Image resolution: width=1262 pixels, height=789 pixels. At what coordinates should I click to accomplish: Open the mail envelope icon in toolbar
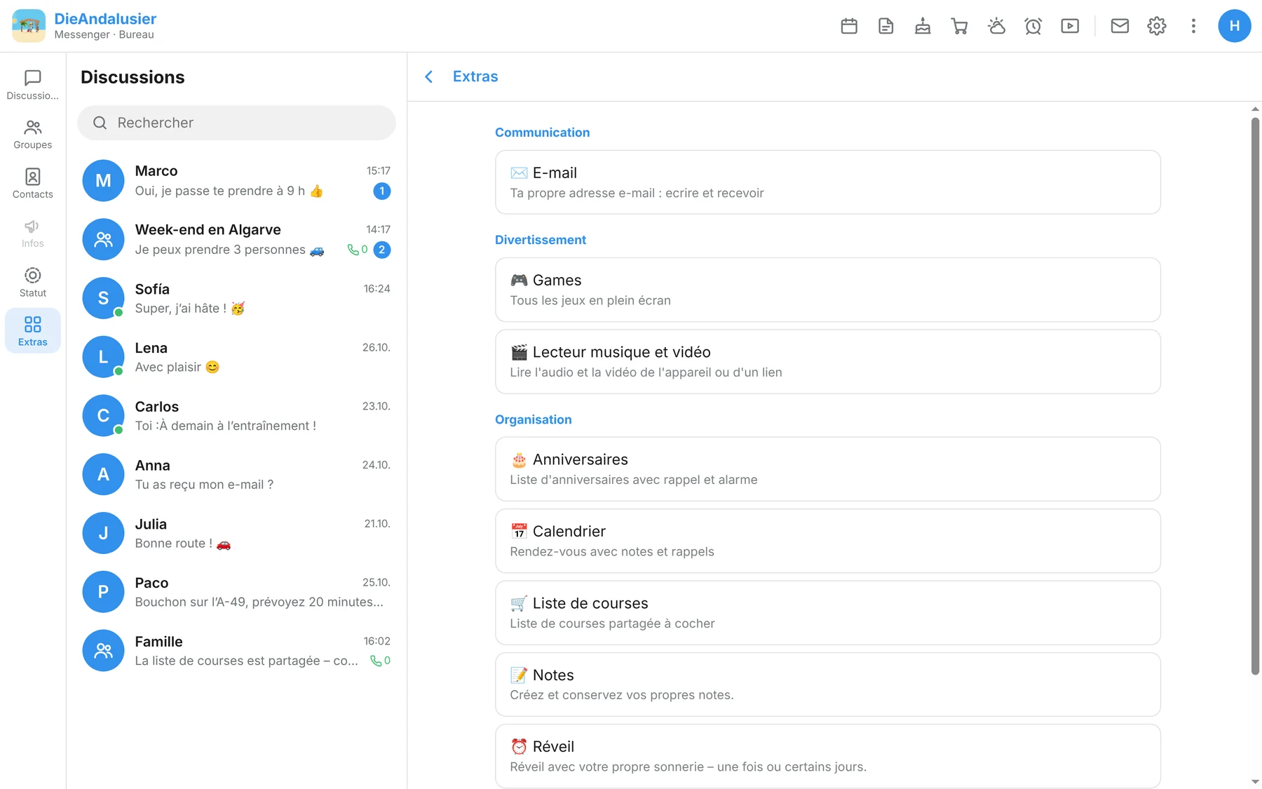pyautogui.click(x=1120, y=26)
